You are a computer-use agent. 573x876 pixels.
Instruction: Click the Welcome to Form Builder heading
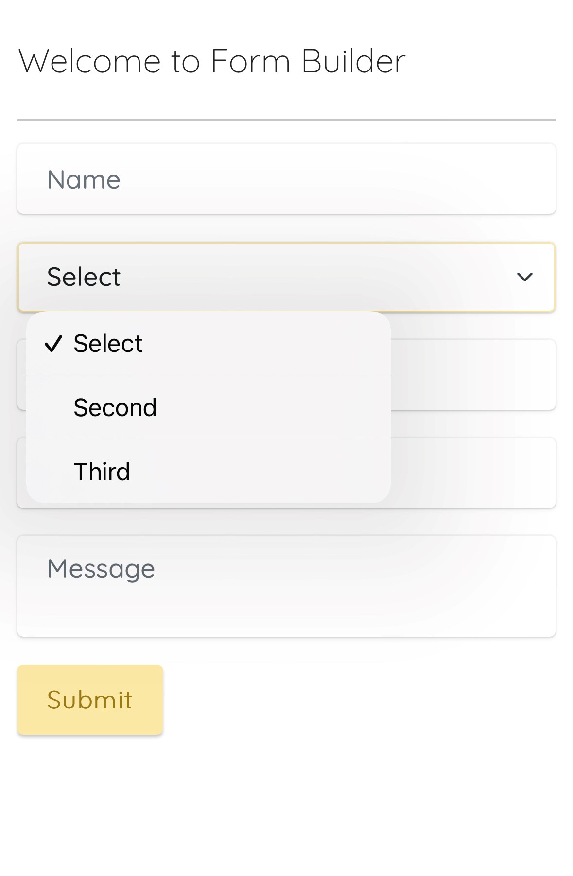(x=212, y=61)
